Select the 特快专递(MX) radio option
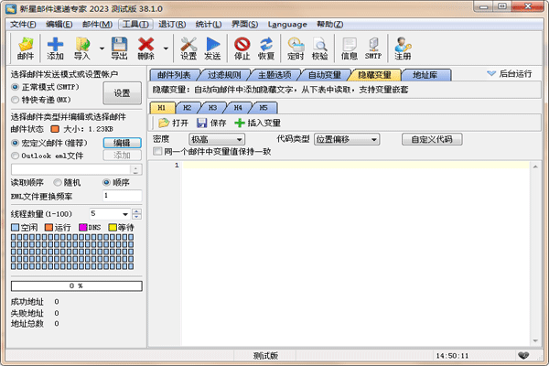Screen dimensions: 549x366 click(x=15, y=99)
